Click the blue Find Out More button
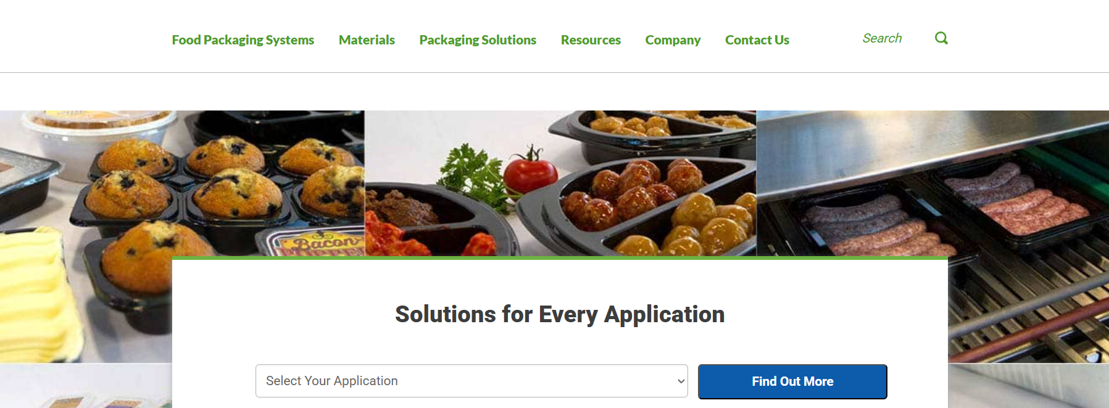The image size is (1109, 408). point(792,381)
